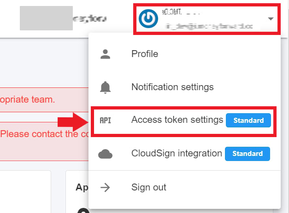The image size is (289, 213).
Task: Click Standard badge beside Access token settings
Action: [x=248, y=120]
